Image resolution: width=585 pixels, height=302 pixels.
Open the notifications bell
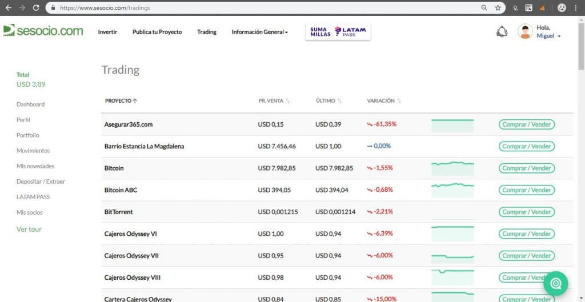(x=502, y=32)
